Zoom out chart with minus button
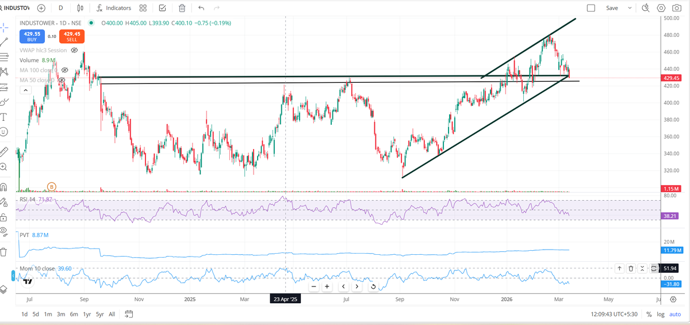The width and height of the screenshot is (690, 325). click(313, 286)
